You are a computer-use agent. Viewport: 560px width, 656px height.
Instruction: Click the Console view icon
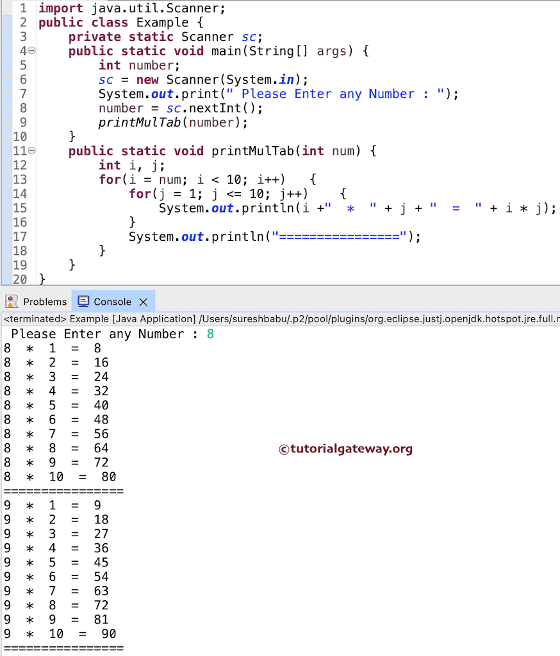pyautogui.click(x=83, y=301)
